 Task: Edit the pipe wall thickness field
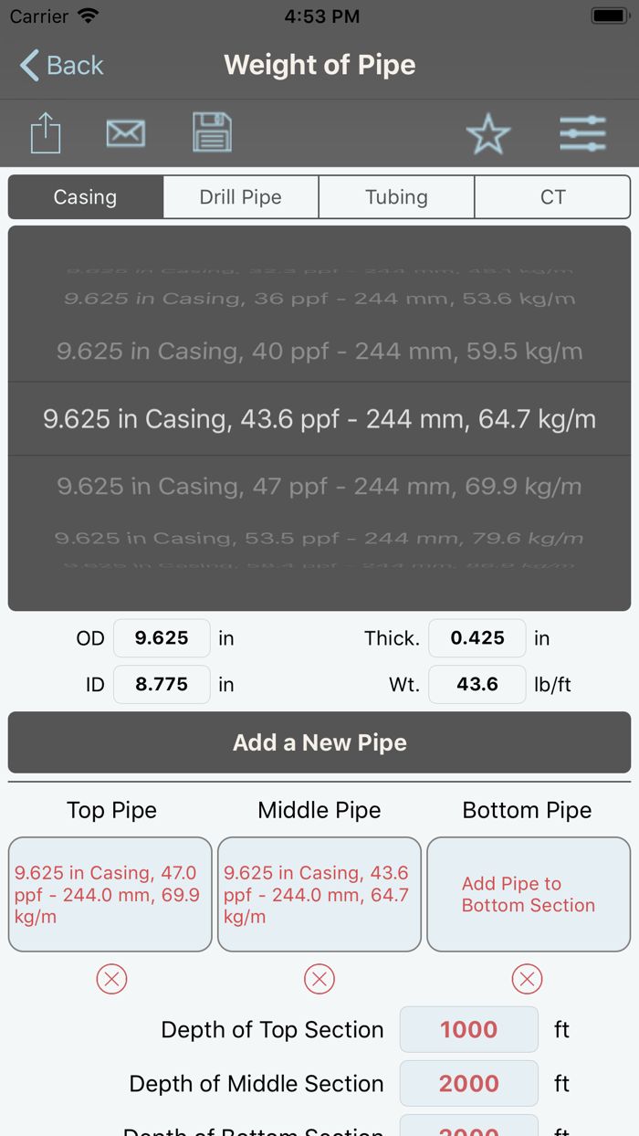(x=477, y=637)
